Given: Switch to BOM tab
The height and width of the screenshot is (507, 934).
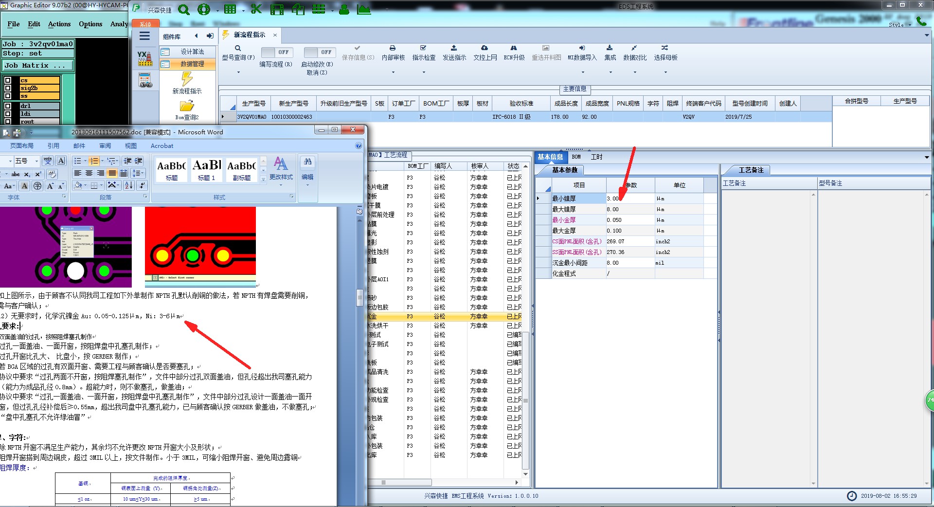Looking at the screenshot, I should [576, 157].
